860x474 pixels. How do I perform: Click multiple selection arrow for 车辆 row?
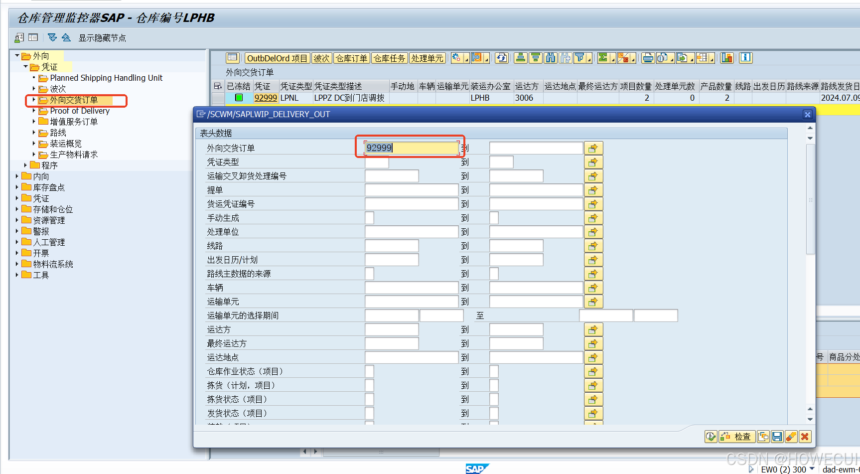coord(593,288)
